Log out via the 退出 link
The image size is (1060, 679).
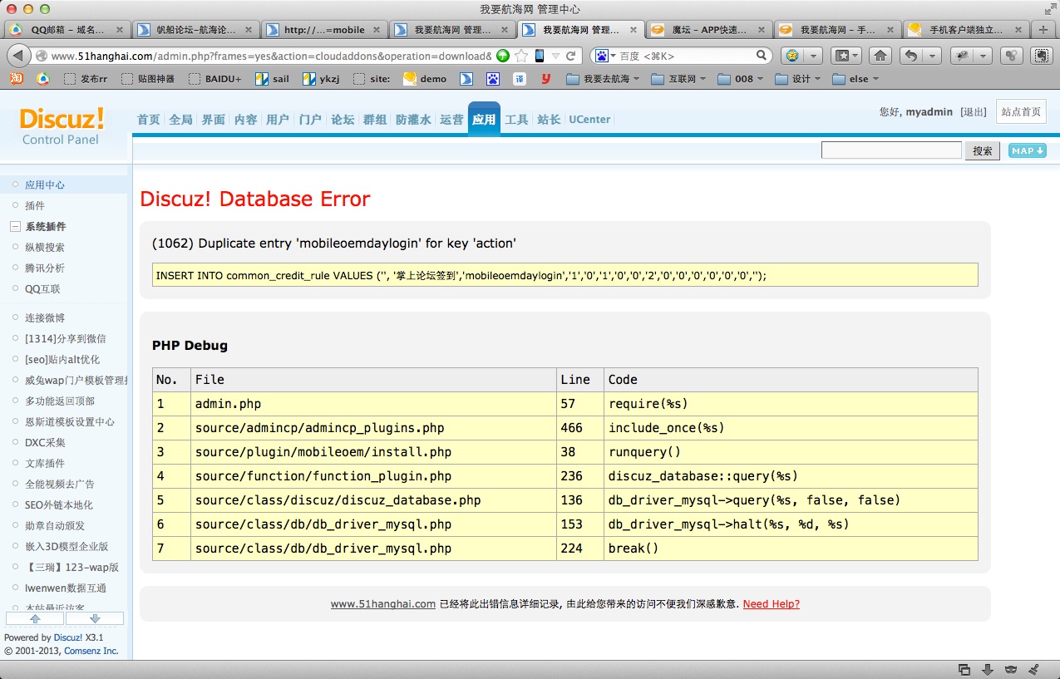[x=974, y=112]
